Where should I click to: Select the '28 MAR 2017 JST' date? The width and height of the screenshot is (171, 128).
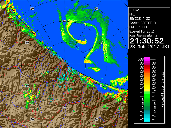tap(149, 47)
